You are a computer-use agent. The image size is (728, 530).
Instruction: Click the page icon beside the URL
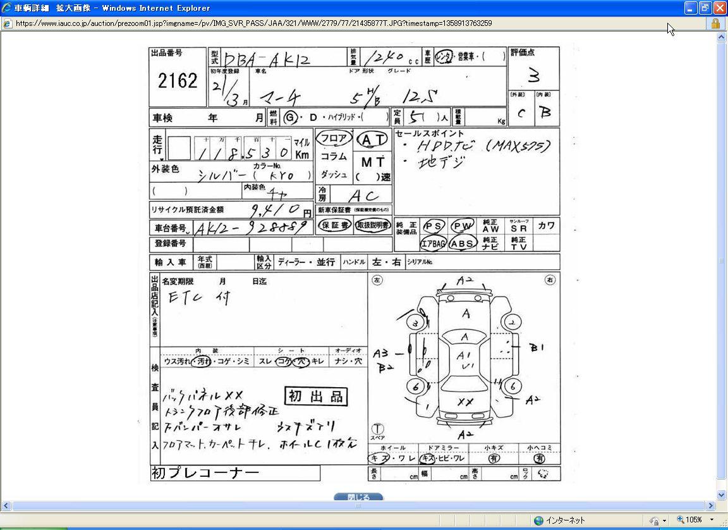(x=7, y=23)
